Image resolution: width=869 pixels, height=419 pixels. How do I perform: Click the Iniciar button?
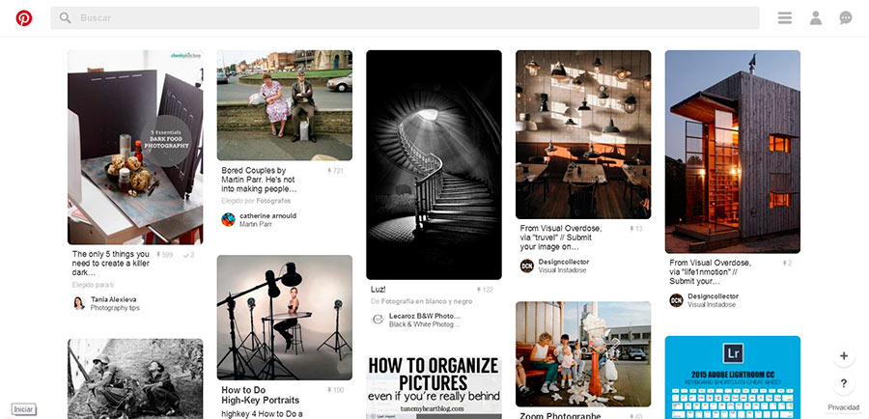(24, 409)
